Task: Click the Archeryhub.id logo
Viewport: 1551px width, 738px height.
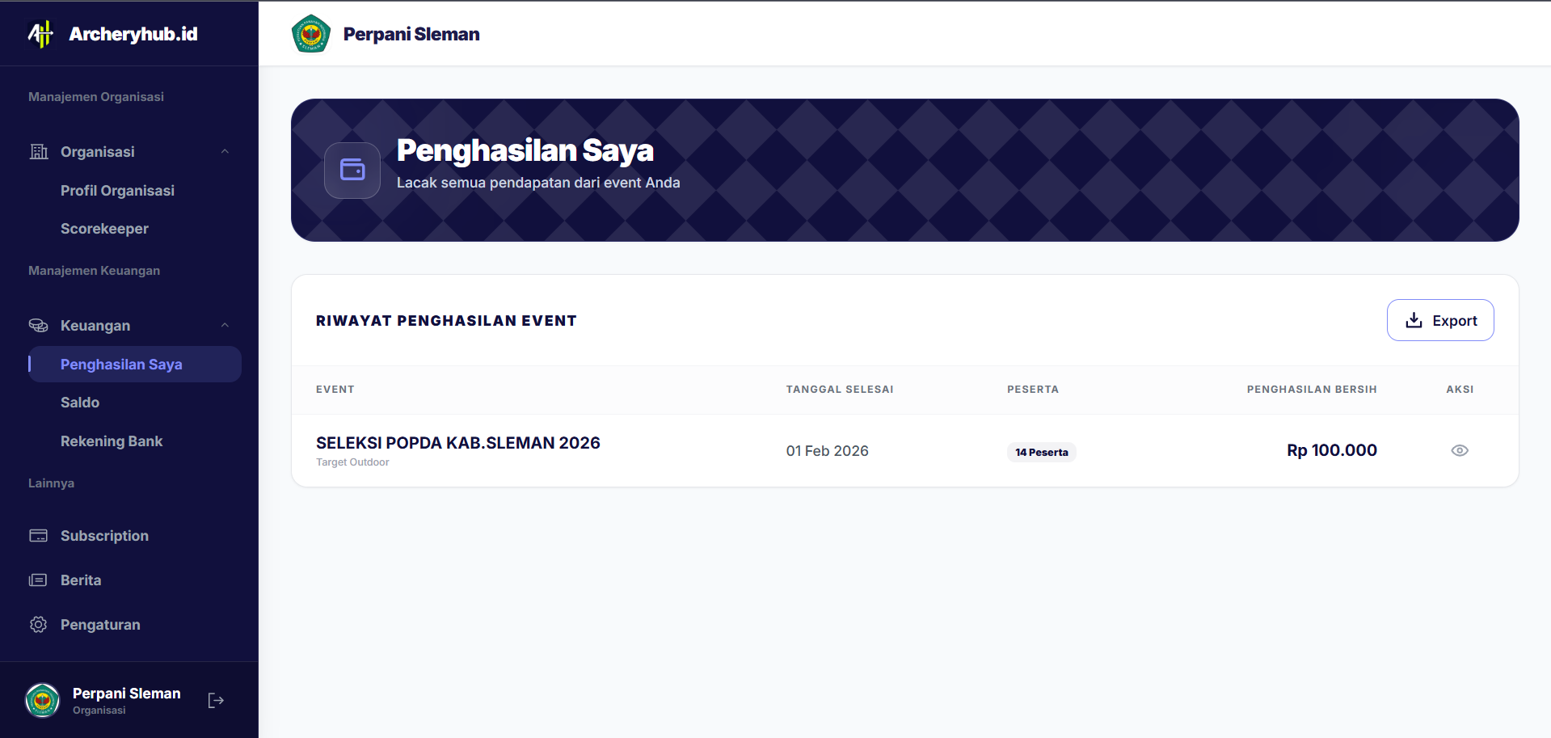Action: point(110,33)
